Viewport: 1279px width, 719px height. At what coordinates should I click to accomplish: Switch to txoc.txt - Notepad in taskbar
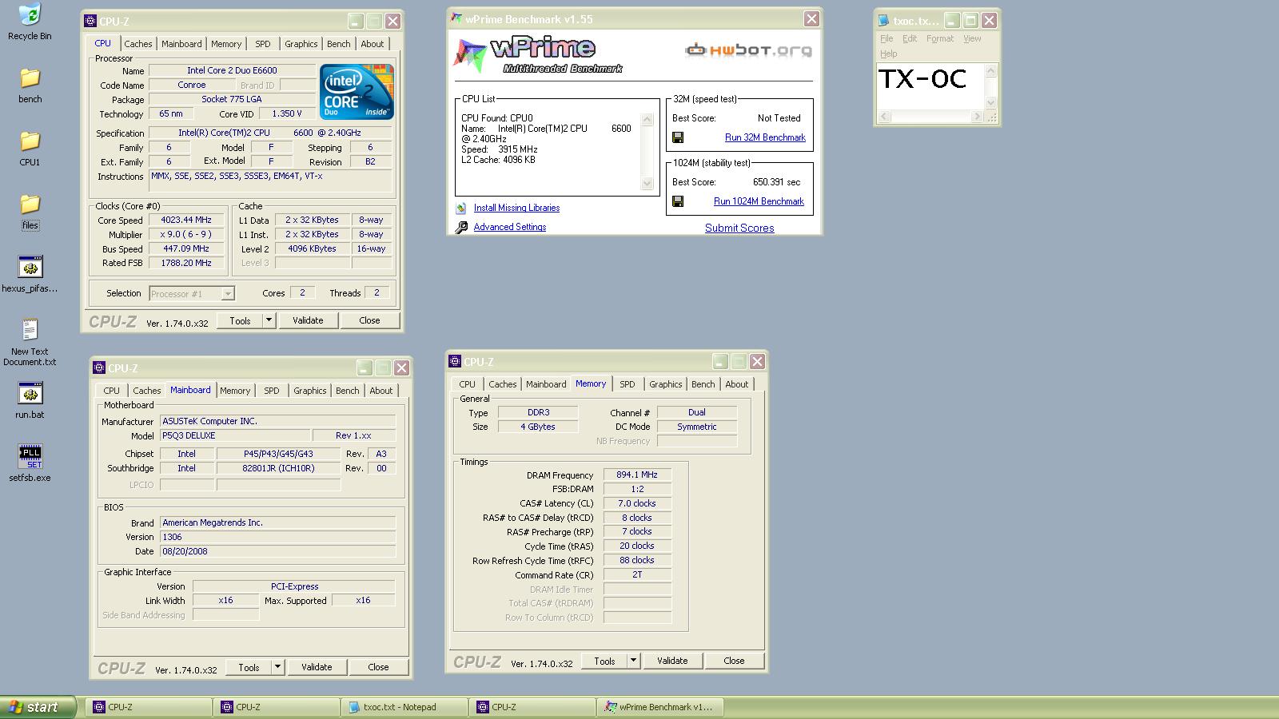click(404, 707)
